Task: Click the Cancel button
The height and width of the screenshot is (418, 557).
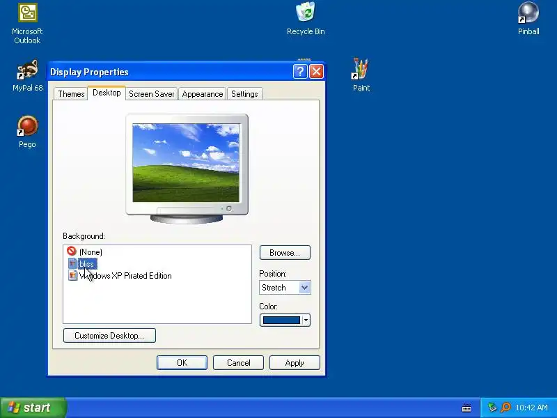Action: (x=238, y=362)
